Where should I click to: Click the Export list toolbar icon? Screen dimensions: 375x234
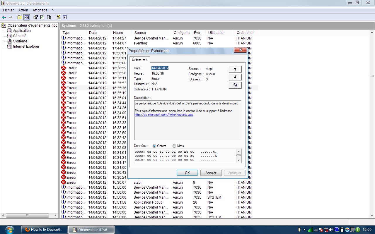(x=49, y=17)
